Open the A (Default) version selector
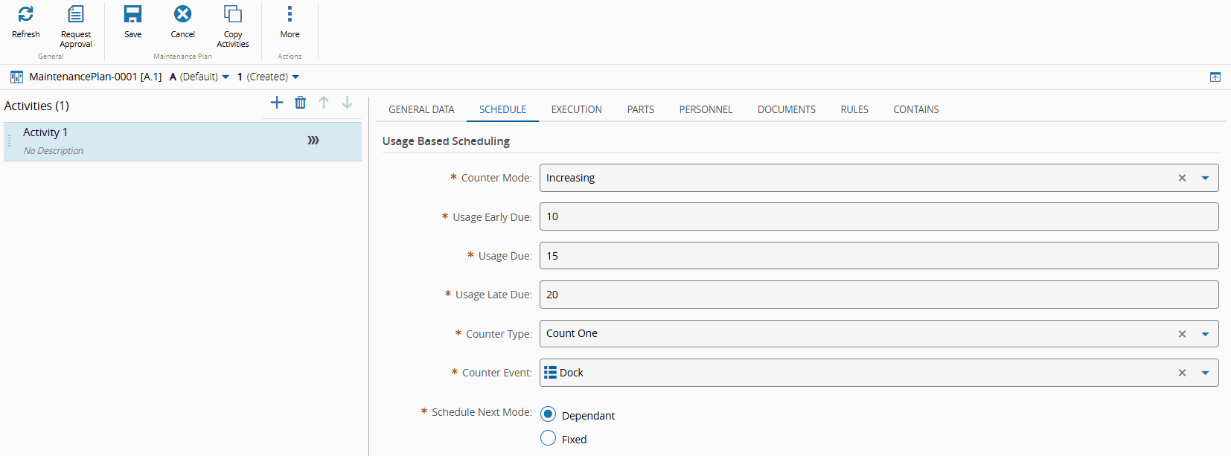Screen dimensions: 1231x456 [199, 77]
